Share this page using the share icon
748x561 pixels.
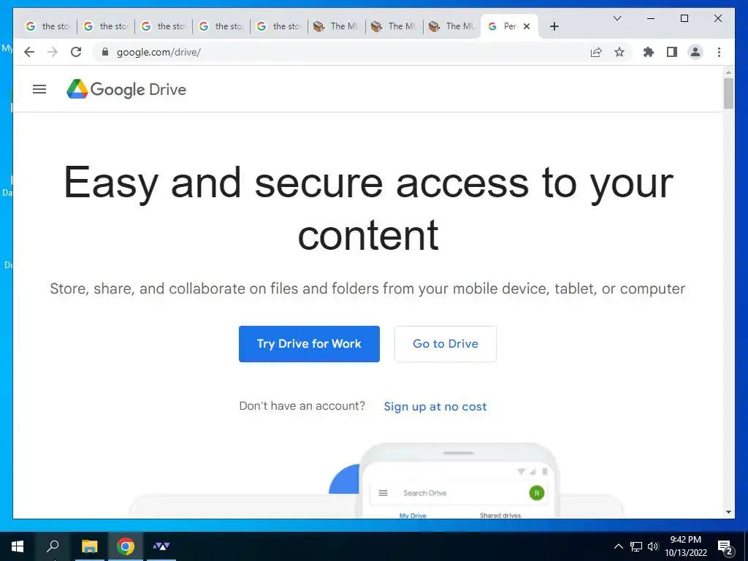point(596,52)
